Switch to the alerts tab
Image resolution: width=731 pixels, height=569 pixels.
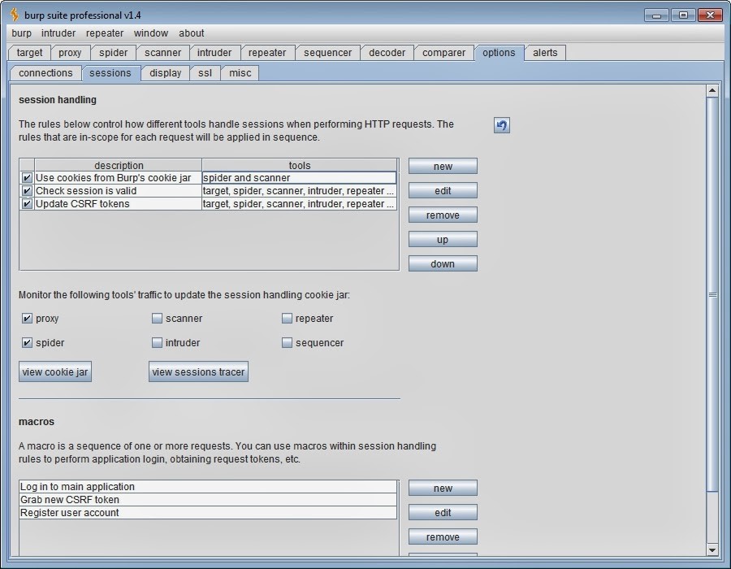tap(545, 53)
